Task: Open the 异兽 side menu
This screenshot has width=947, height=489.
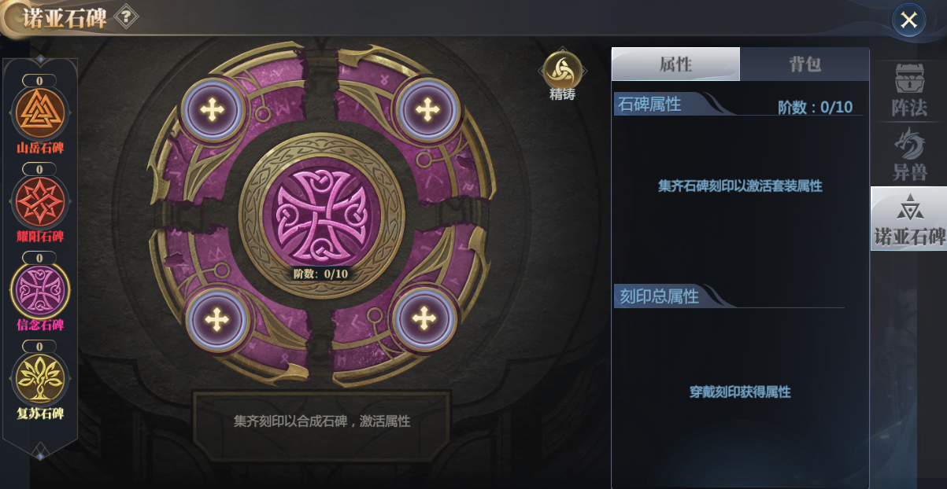Action: point(908,153)
